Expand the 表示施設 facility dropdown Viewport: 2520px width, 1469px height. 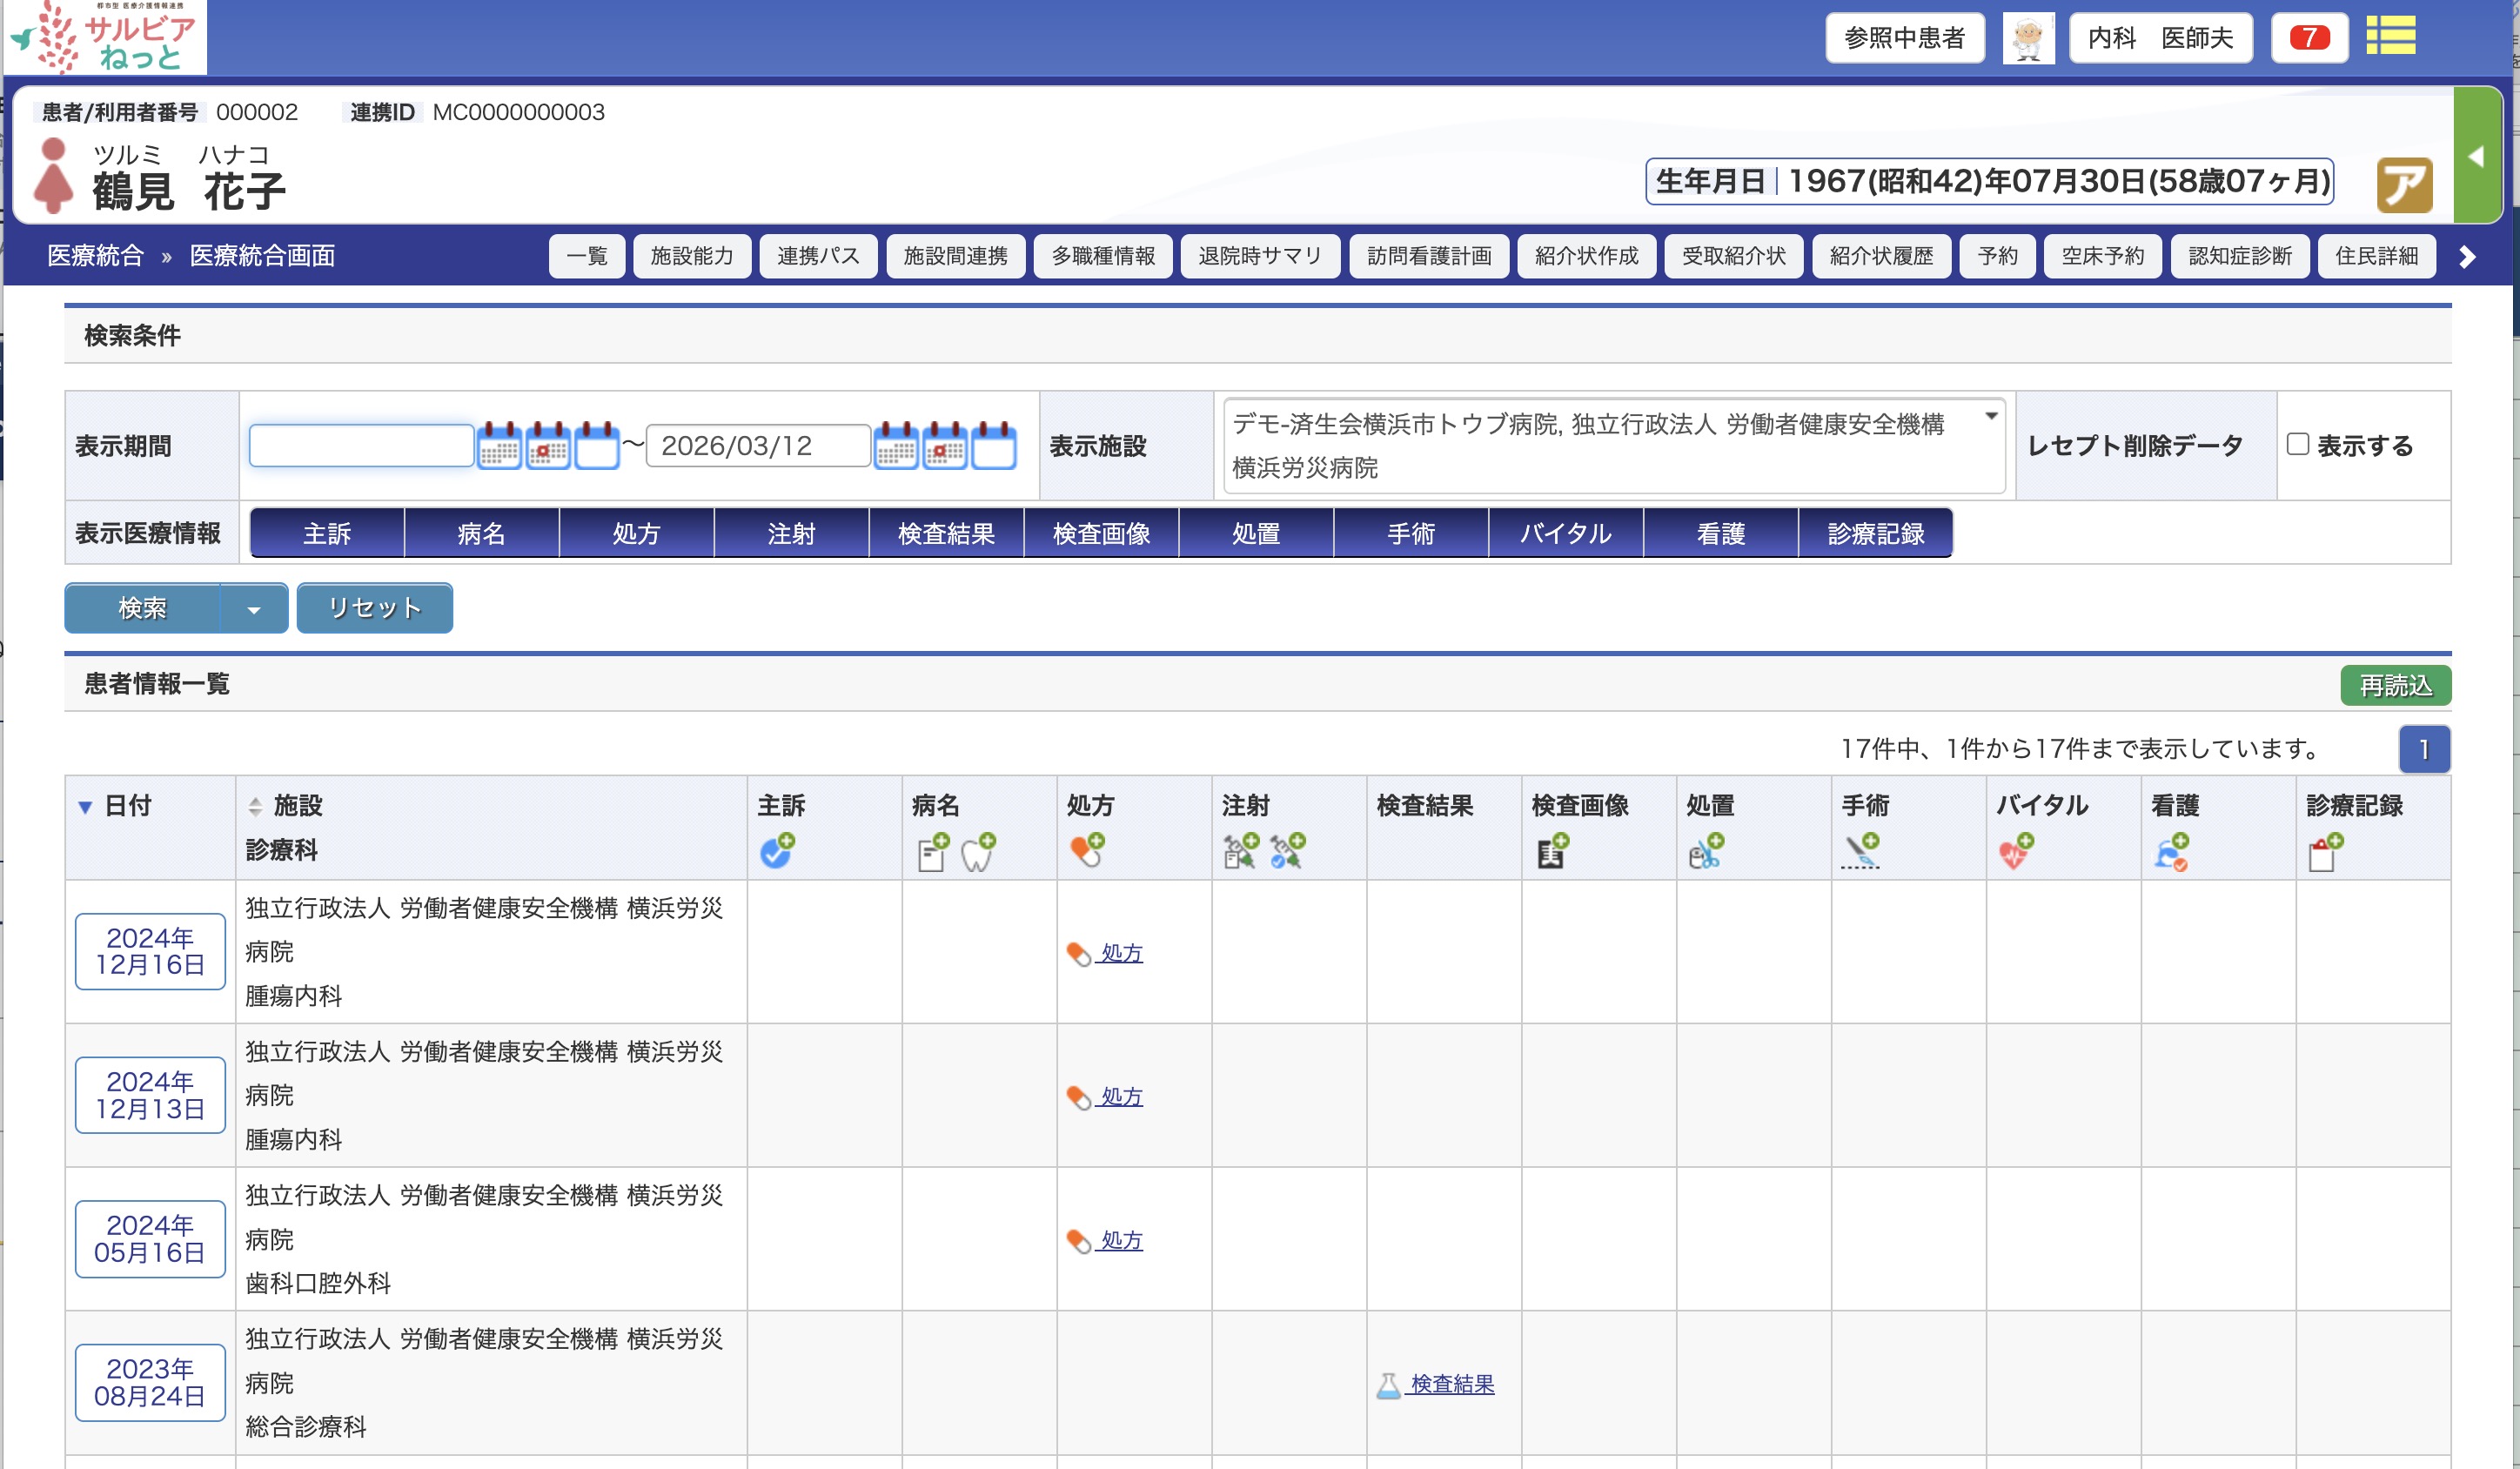click(x=1990, y=417)
